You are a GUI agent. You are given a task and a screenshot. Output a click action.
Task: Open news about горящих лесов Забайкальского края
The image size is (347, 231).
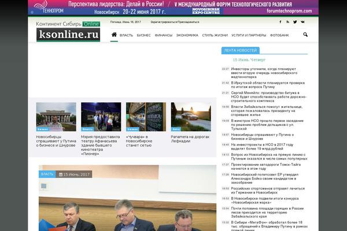267,212
